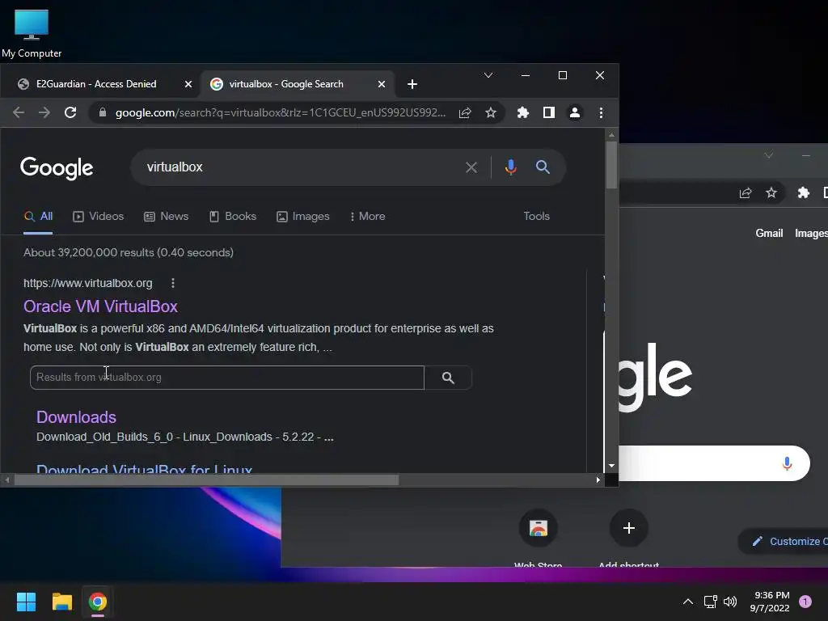Open File Explorer from taskbar

pos(61,602)
